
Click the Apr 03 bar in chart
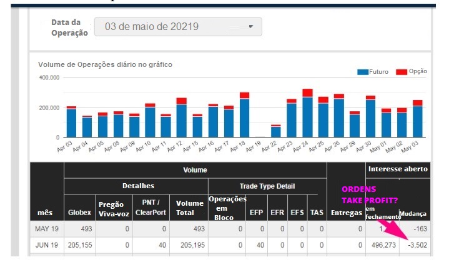[71, 123]
